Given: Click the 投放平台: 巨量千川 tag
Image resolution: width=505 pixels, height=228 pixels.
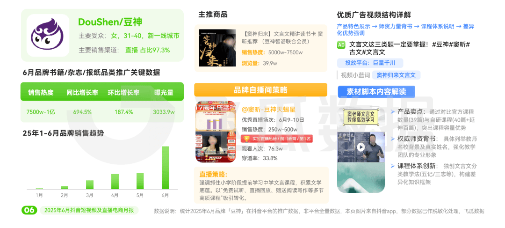Looking at the screenshot, I should [x=370, y=63].
